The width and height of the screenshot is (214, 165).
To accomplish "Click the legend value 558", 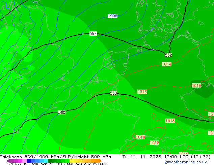I will click(x=70, y=164).
